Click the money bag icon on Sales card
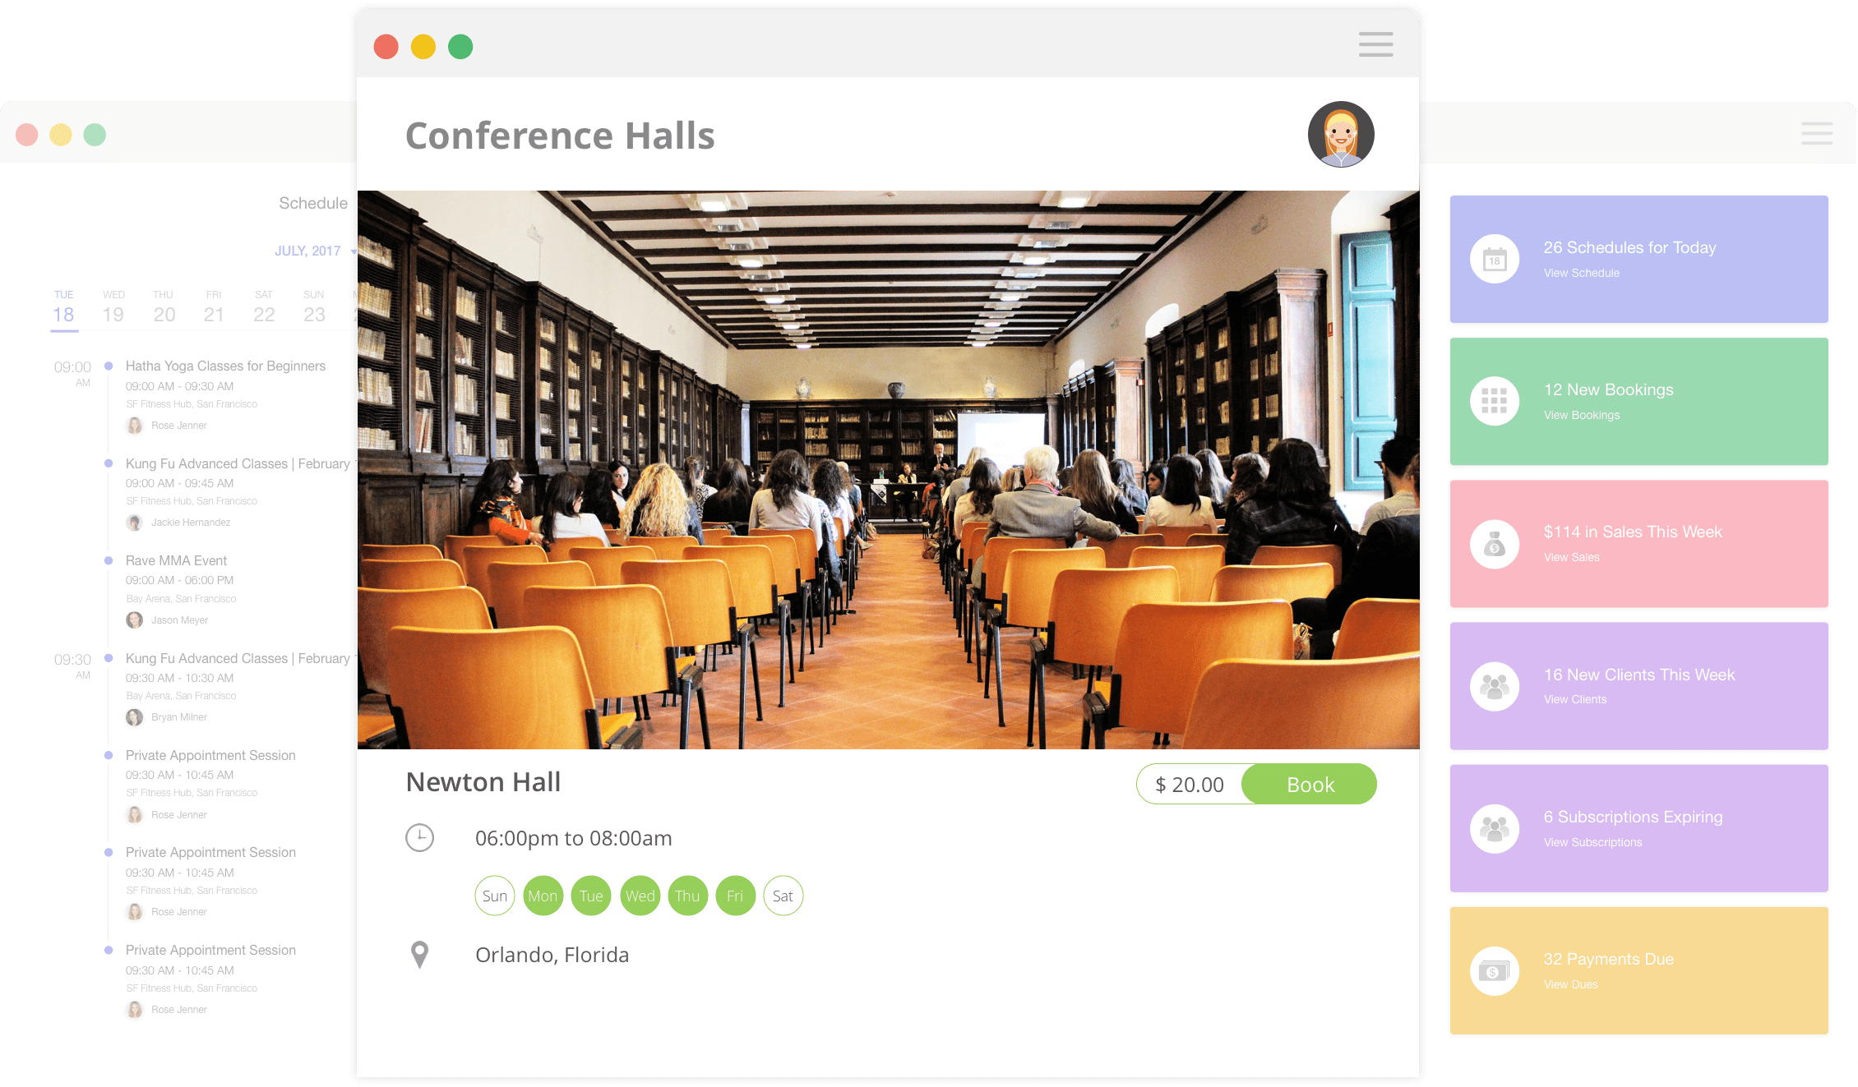This screenshot has width=1858, height=1087. coord(1495,544)
